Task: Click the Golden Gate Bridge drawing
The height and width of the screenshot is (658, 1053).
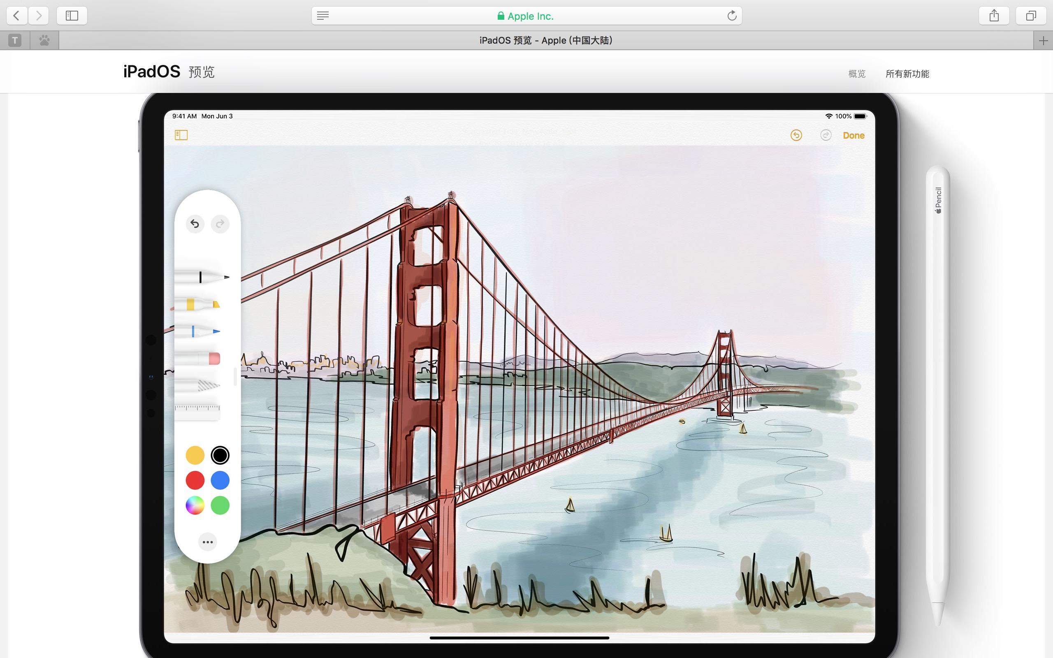Action: (519, 389)
